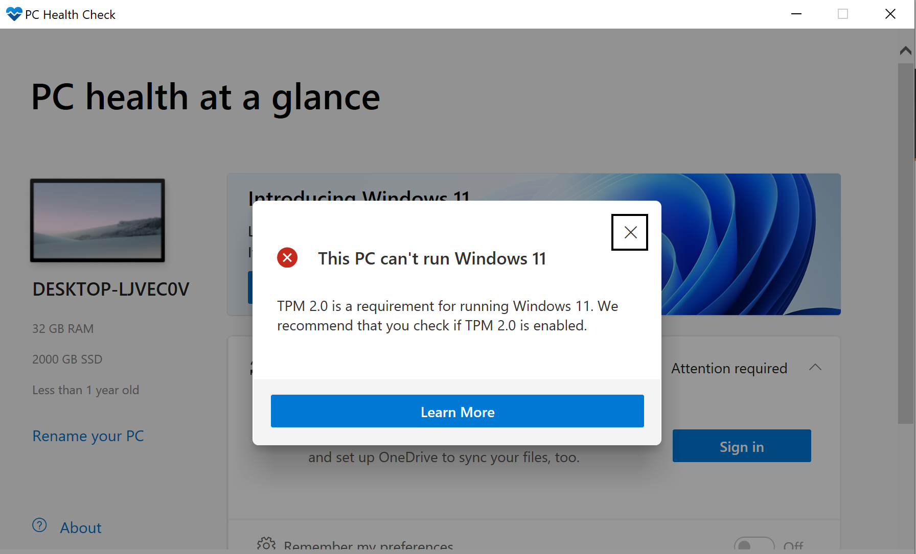Click the red error icon in dialog

pos(287,258)
